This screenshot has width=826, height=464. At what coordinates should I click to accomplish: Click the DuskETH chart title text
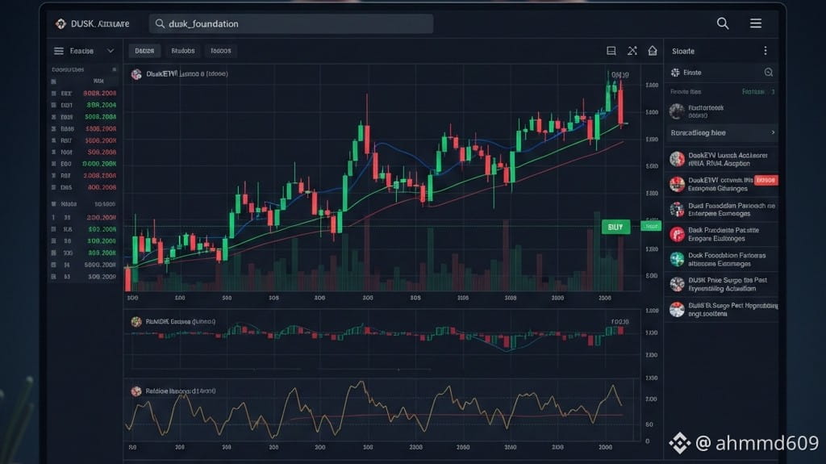187,73
